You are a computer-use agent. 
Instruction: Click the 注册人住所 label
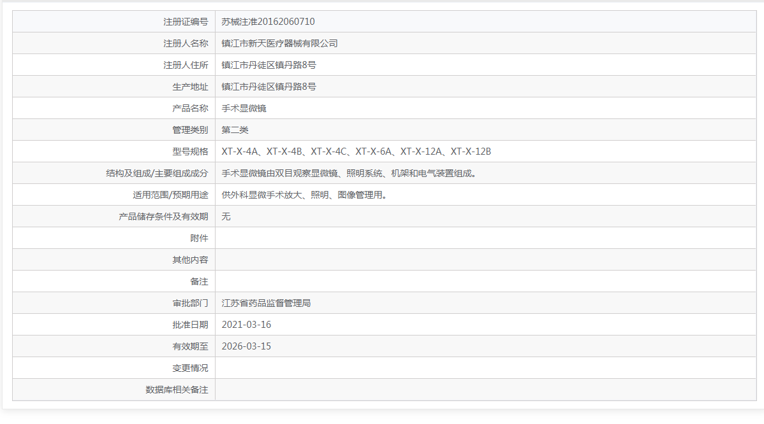point(186,65)
